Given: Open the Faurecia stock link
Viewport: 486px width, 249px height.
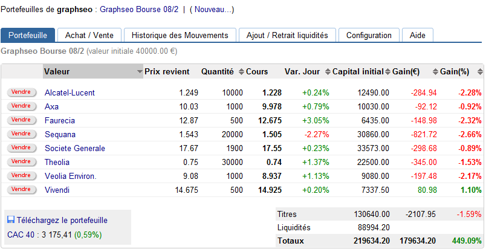Looking at the screenshot, I should coord(60,120).
